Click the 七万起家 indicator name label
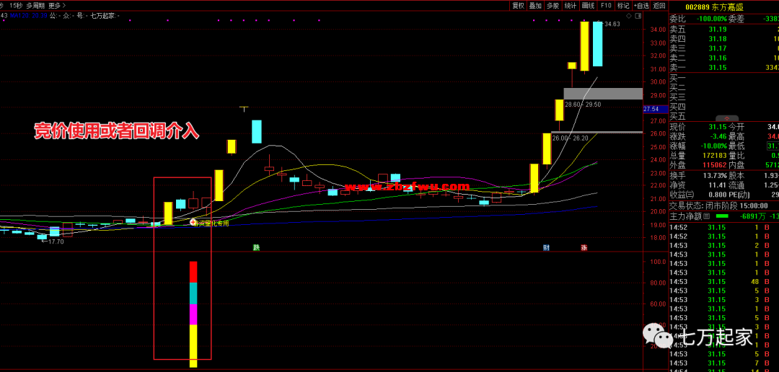Screen dimensions: 779x372 click(x=103, y=16)
